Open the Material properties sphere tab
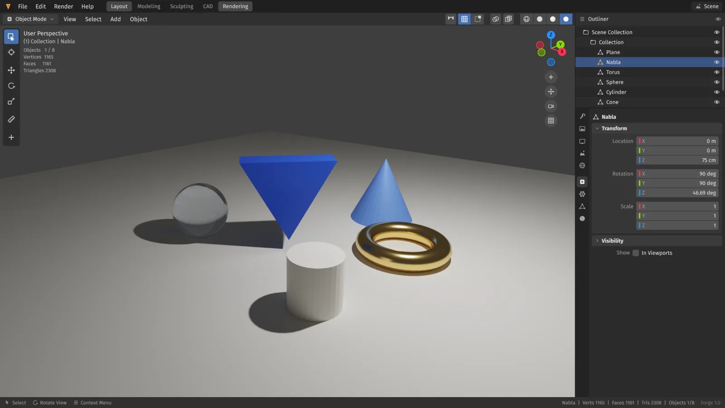725x408 pixels. (582, 219)
